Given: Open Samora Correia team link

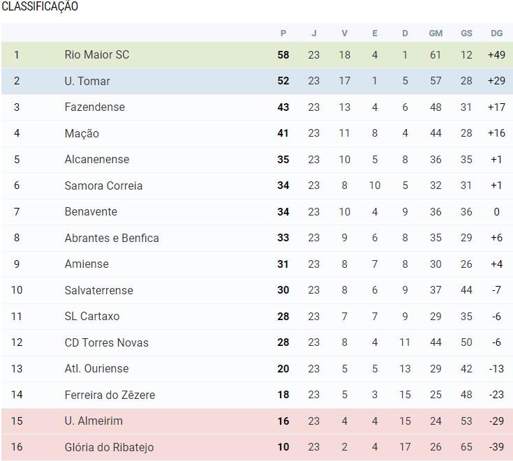Looking at the screenshot, I should pyautogui.click(x=103, y=186).
